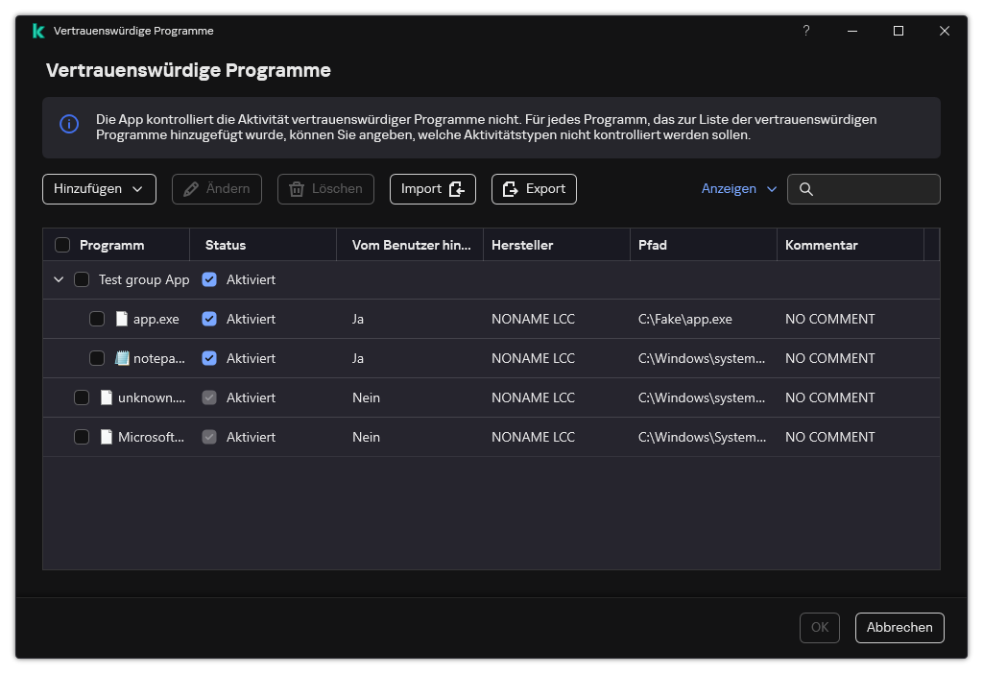The image size is (983, 674).
Task: Expand the Anzeigen filter dropdown
Action: click(x=738, y=189)
